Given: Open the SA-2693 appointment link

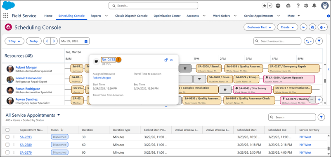Looking at the screenshot, I should (26, 137).
